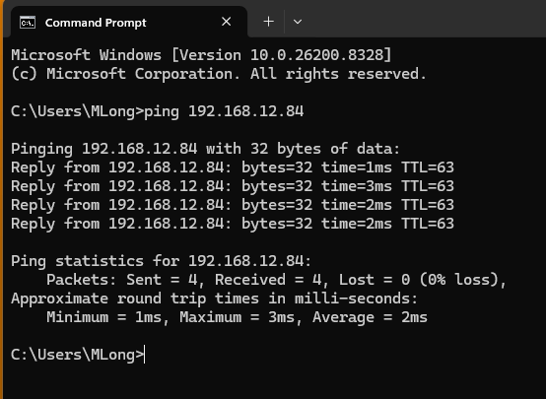Click the Minimum = 1ms statistics line
The width and height of the screenshot is (546, 399).
237,317
